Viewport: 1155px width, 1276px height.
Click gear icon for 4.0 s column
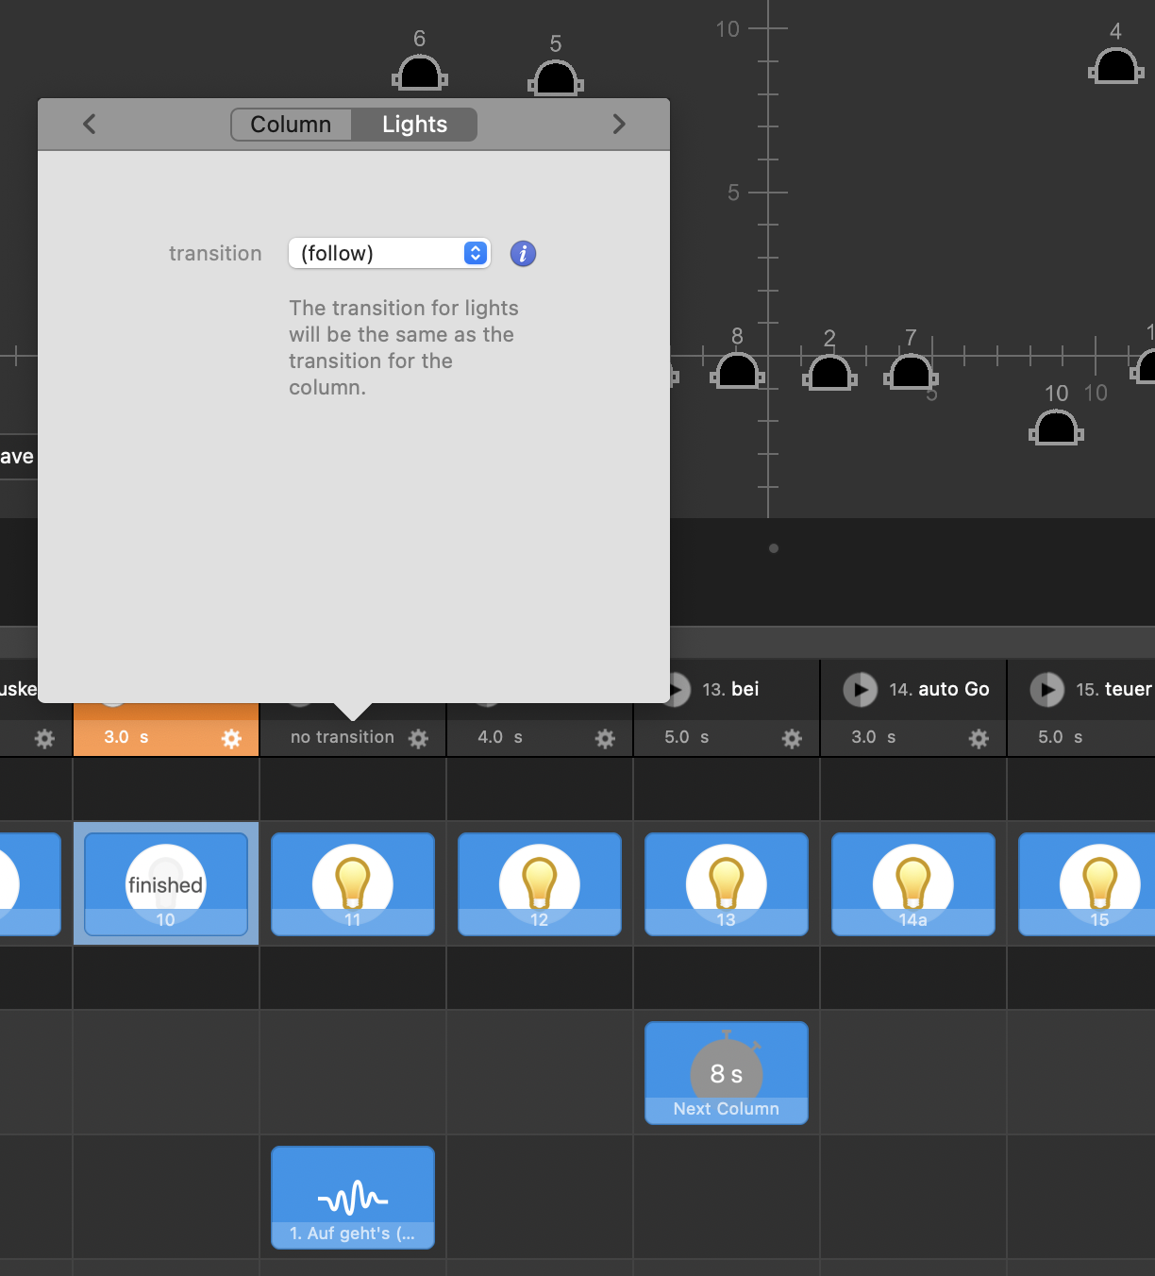click(605, 738)
